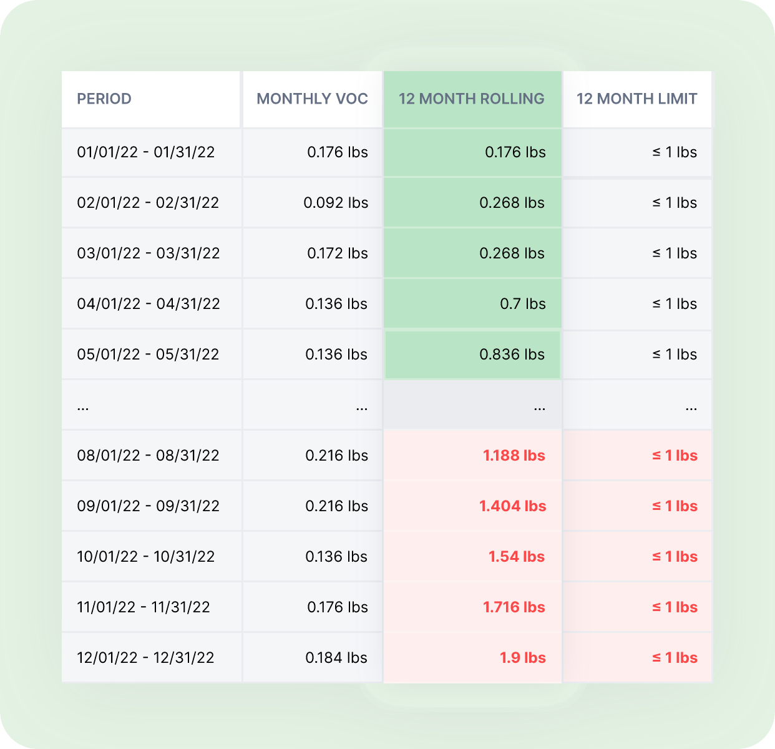Select the highlighted 0.836 lbs rolling cell
The image size is (775, 749).
point(512,355)
